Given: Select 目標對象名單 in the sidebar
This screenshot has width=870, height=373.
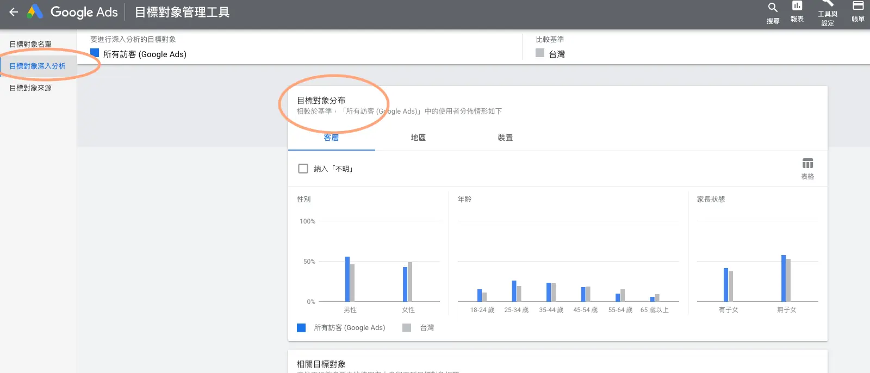Looking at the screenshot, I should (x=30, y=44).
